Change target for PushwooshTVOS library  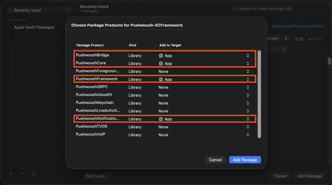coord(248,127)
